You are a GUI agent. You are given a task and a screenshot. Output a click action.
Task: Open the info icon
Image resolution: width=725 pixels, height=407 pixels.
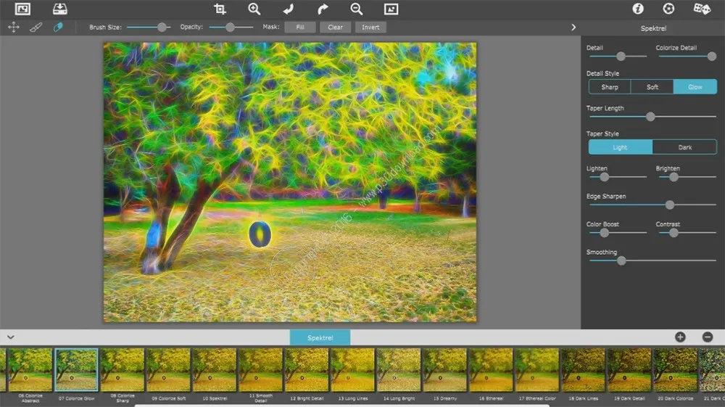638,9
